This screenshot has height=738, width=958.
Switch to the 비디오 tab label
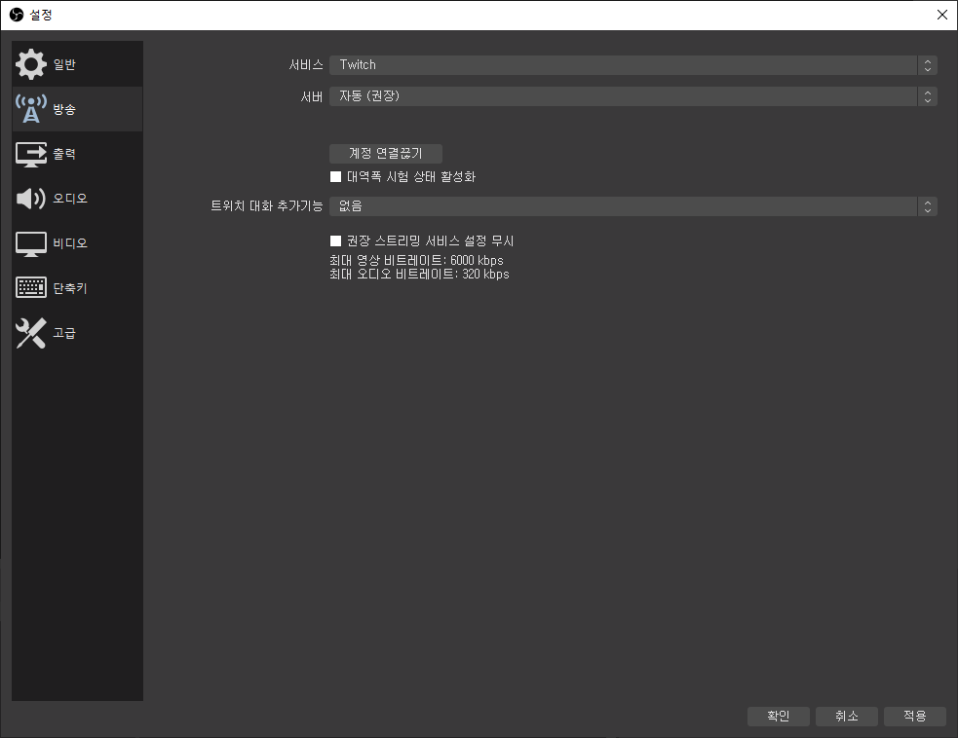click(x=69, y=243)
